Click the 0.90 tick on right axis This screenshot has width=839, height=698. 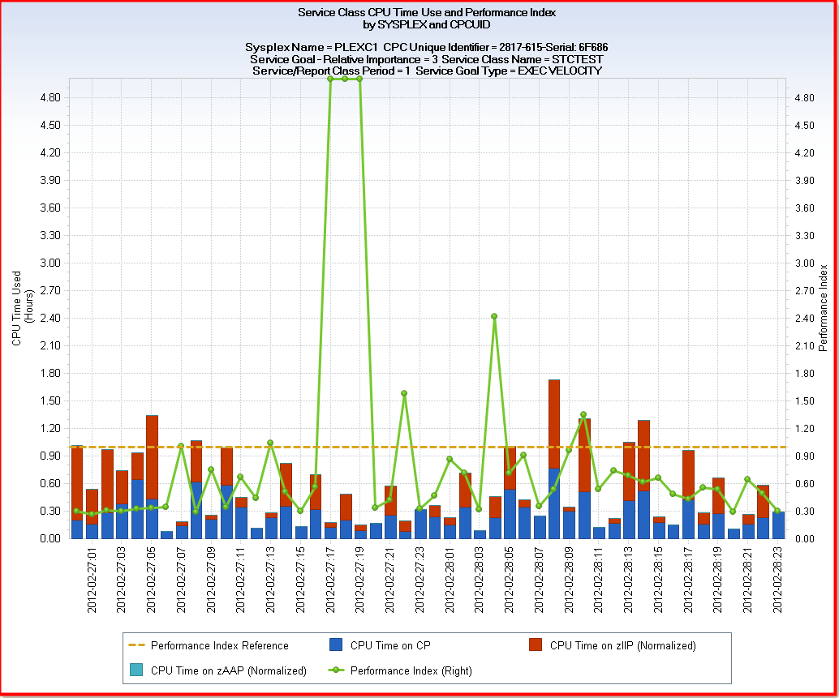(804, 456)
